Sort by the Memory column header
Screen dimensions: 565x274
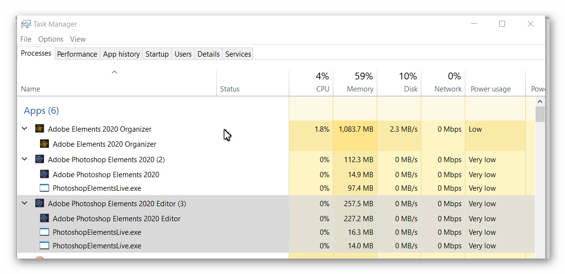click(x=355, y=83)
